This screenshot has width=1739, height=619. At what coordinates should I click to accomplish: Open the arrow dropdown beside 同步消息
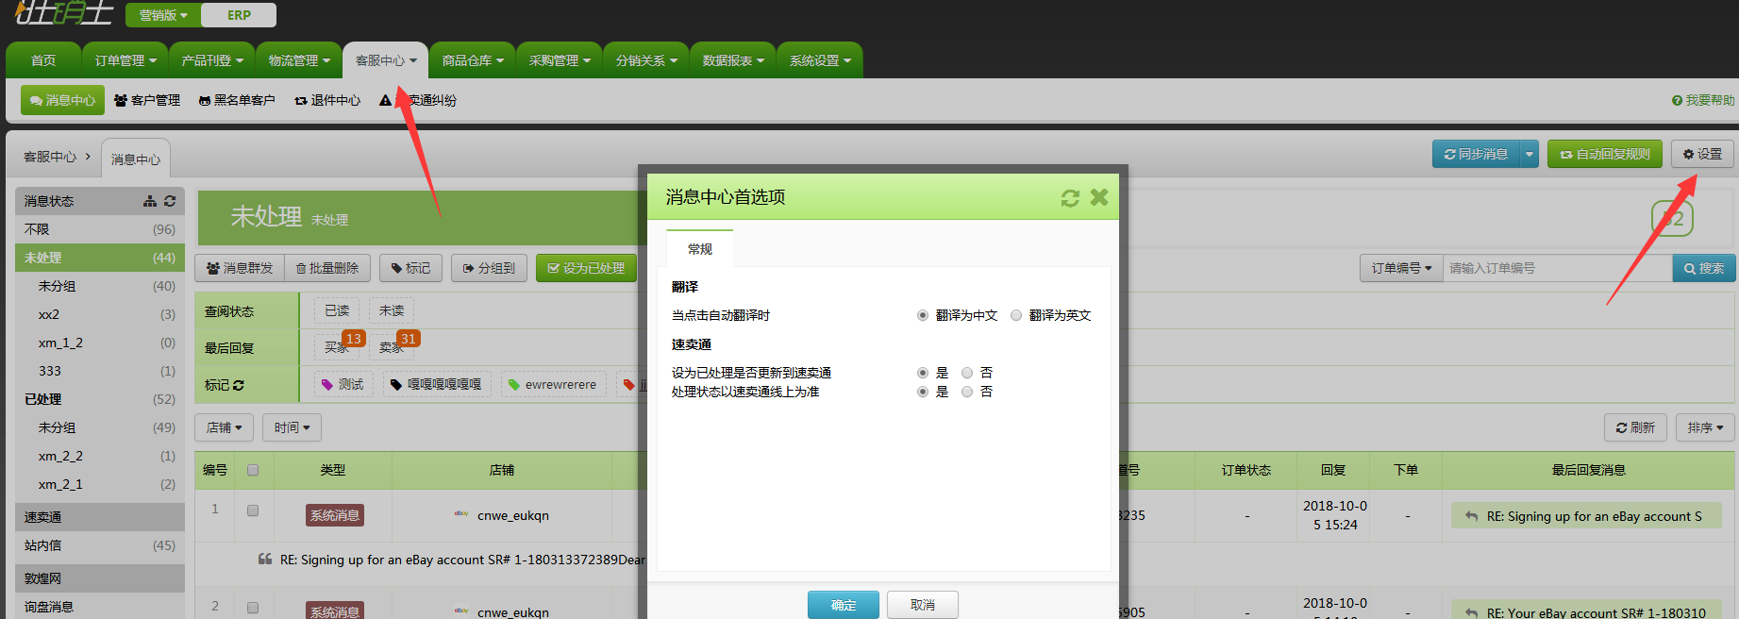(x=1530, y=154)
